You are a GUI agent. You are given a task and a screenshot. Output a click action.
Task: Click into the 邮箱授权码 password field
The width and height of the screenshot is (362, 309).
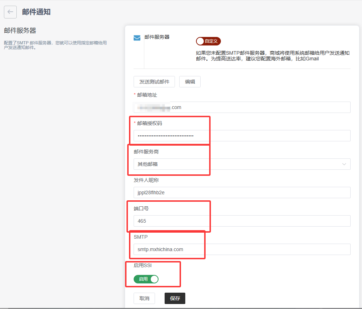(x=242, y=136)
